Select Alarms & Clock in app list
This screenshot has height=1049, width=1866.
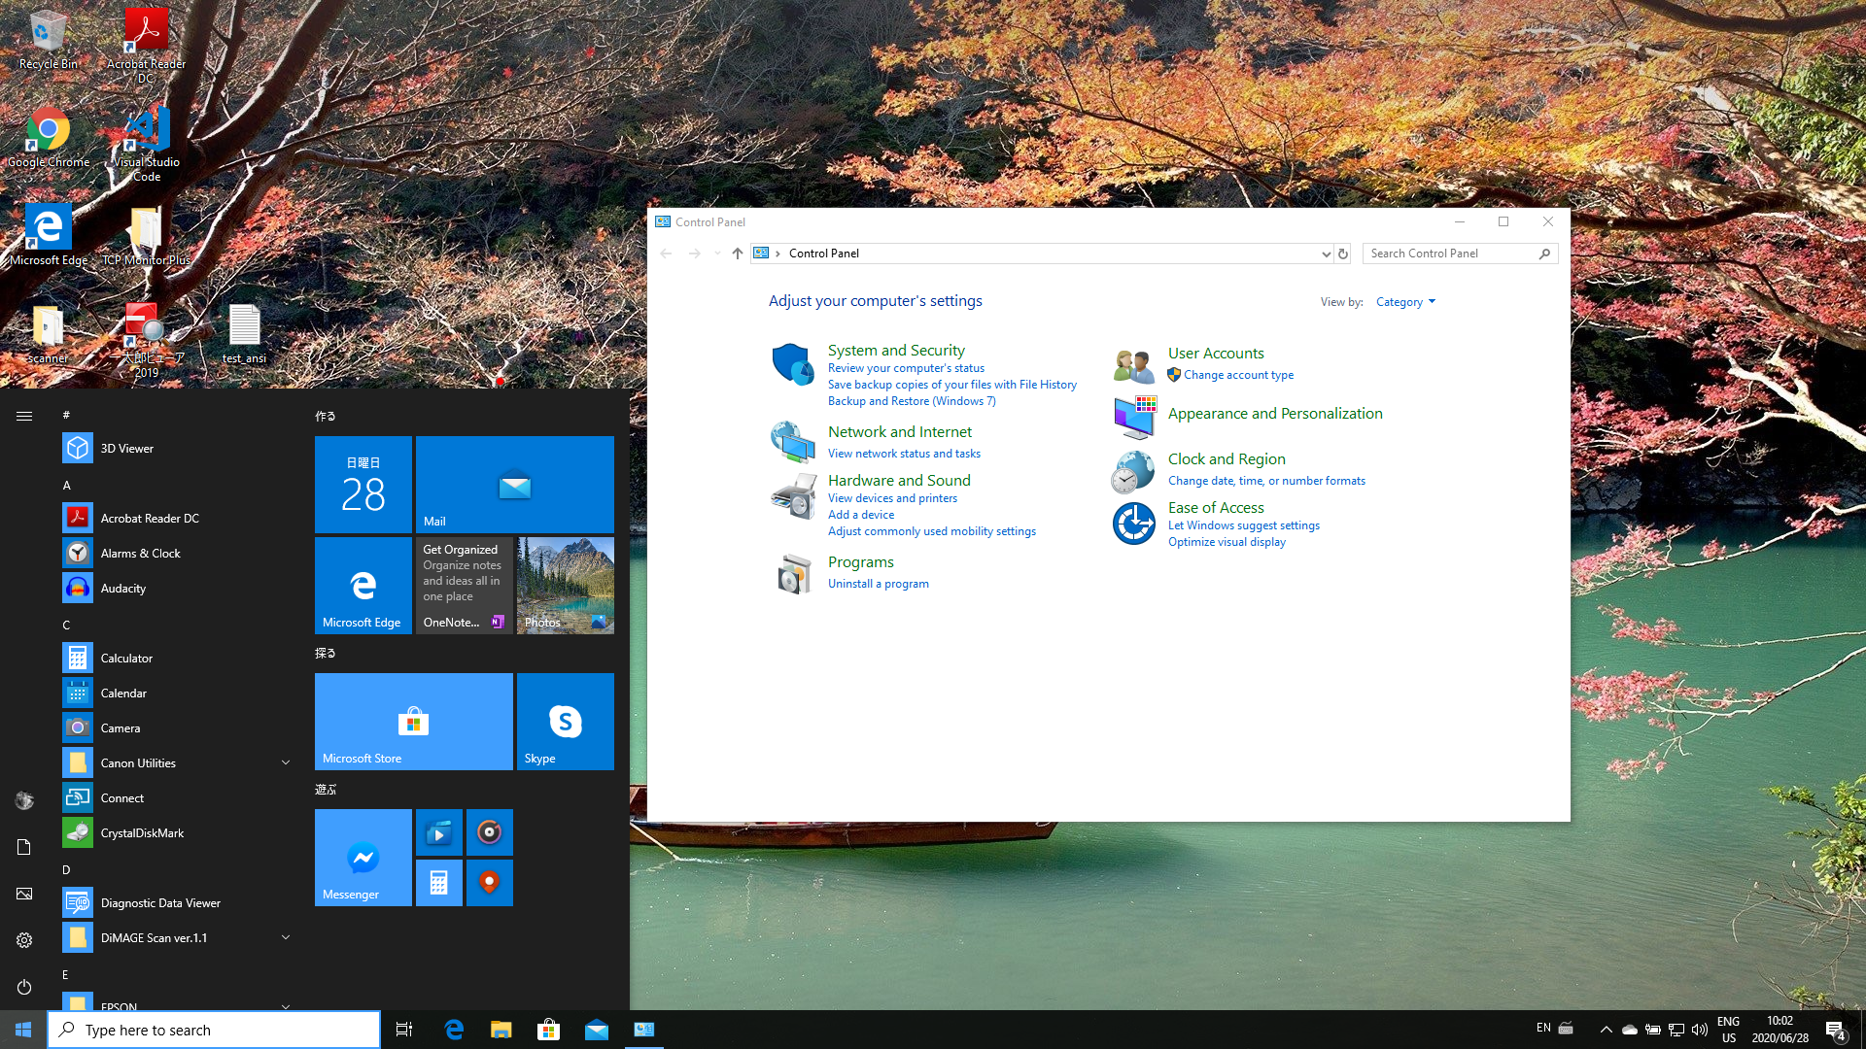coord(140,554)
